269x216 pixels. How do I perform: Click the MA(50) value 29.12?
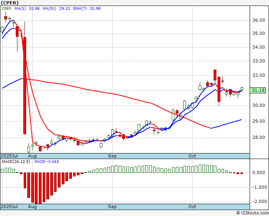(64, 9)
